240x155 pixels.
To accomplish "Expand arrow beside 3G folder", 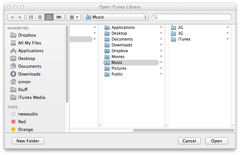I will point(228,33).
